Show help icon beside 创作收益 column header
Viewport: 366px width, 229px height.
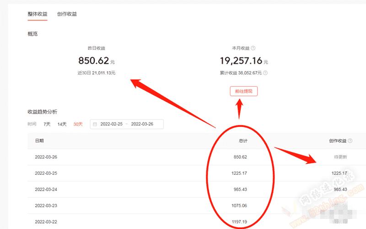350,141
